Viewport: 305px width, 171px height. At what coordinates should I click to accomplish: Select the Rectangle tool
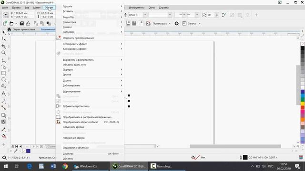tap(3, 73)
